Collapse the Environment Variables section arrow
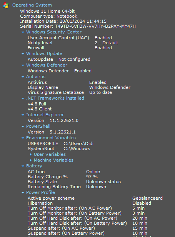The height and width of the screenshot is (237, 175). (x=23, y=138)
